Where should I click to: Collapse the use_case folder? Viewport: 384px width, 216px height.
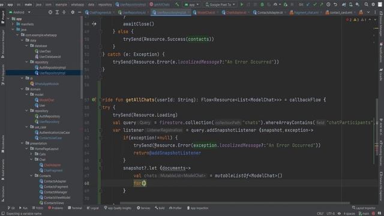pos(26,127)
